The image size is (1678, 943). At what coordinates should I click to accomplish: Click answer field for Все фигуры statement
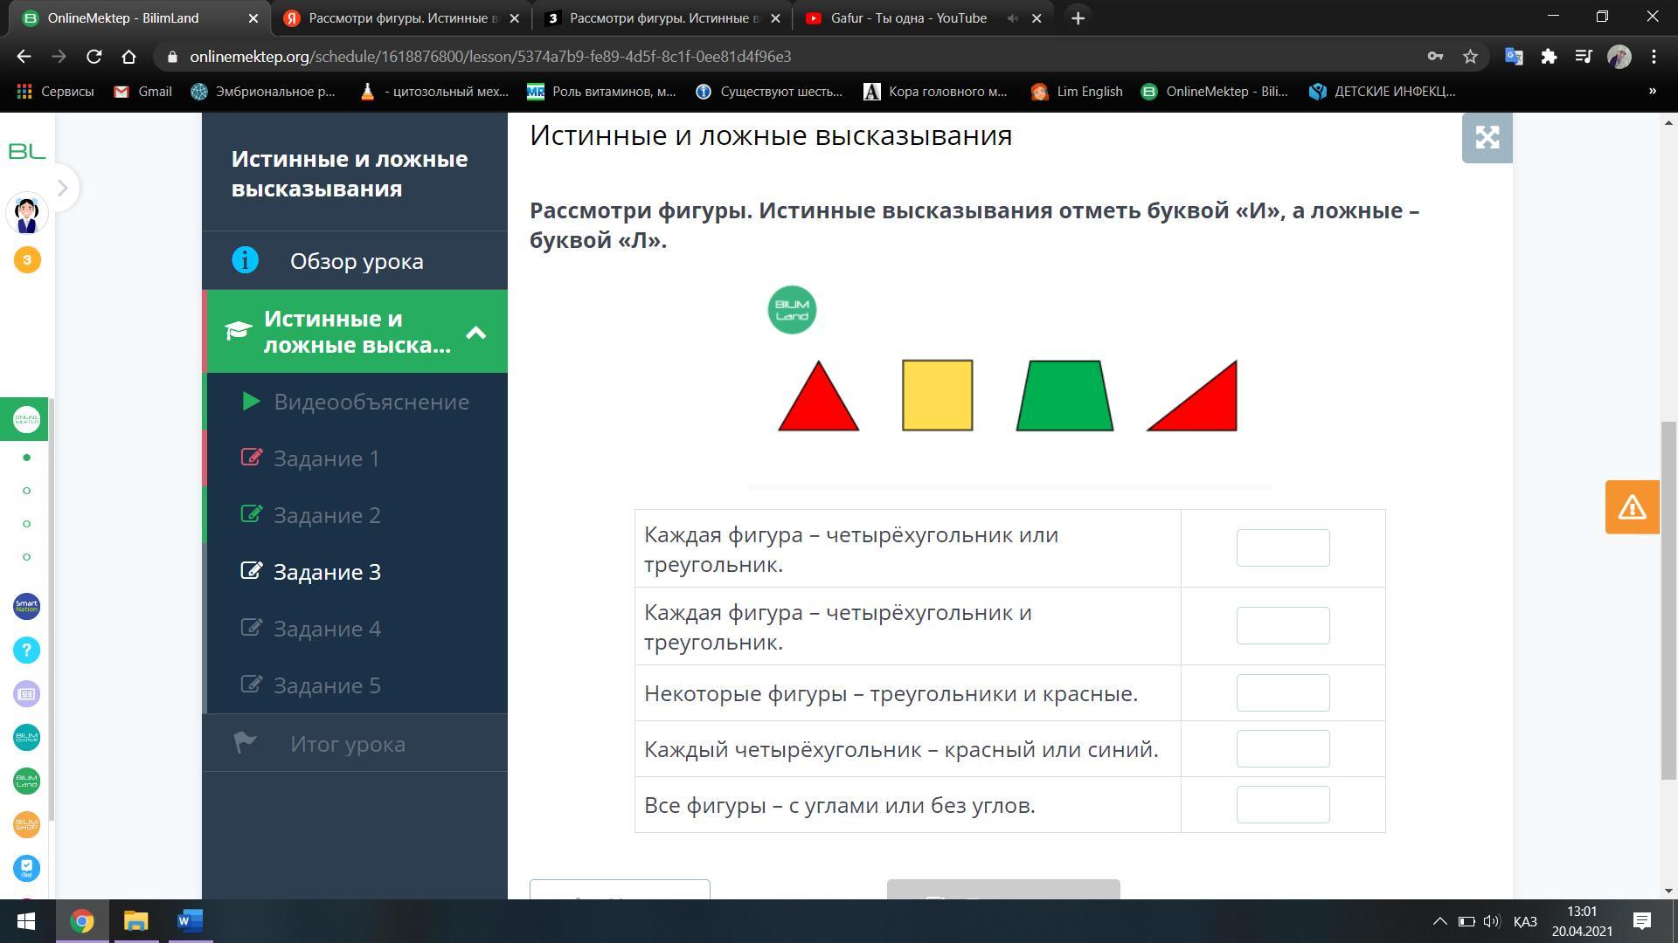point(1282,805)
